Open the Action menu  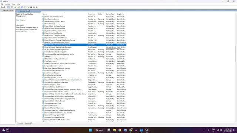click(7, 4)
